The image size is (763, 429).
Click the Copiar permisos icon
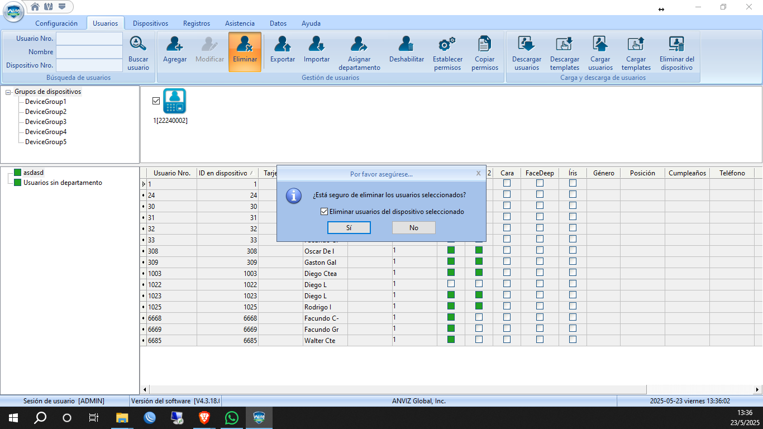coord(485,44)
